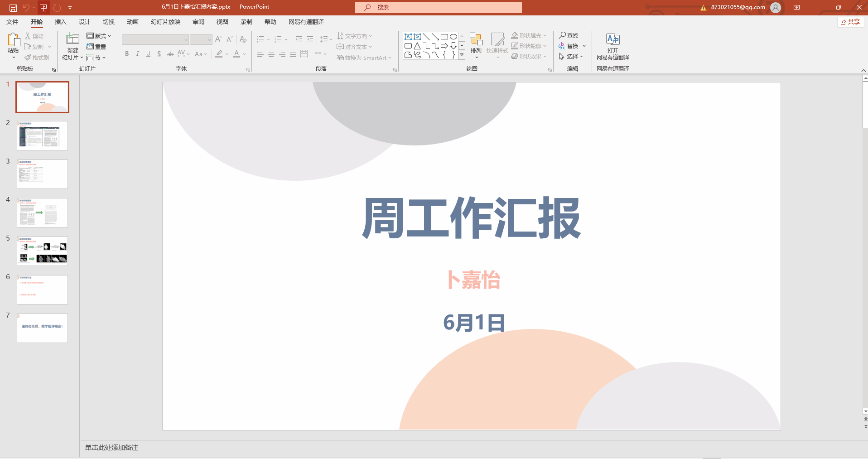Click the Format Painter (格式刷) icon
The image size is (868, 459).
click(x=28, y=58)
